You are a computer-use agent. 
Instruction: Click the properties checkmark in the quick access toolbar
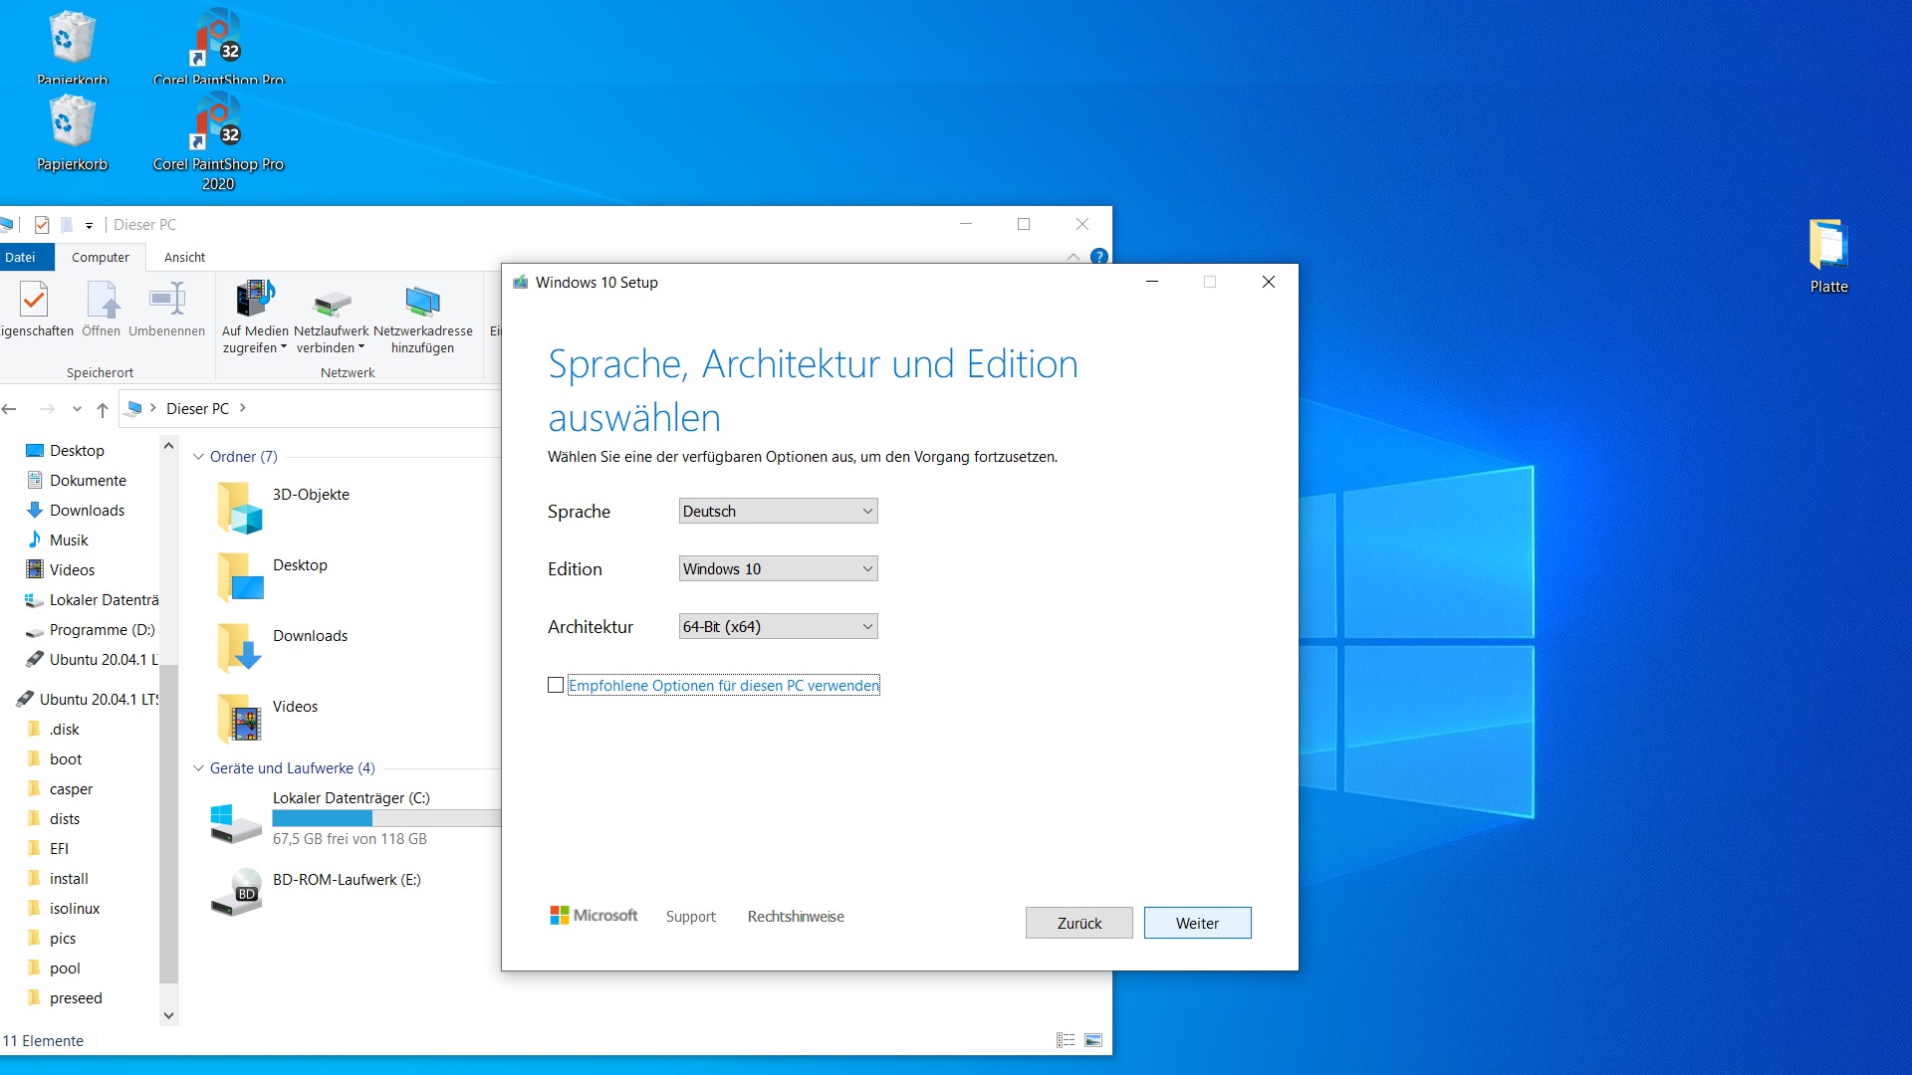click(42, 225)
